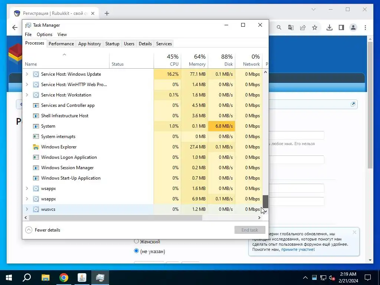Close the Rubukkit registration tab
The width and height of the screenshot is (380, 285).
click(x=92, y=13)
